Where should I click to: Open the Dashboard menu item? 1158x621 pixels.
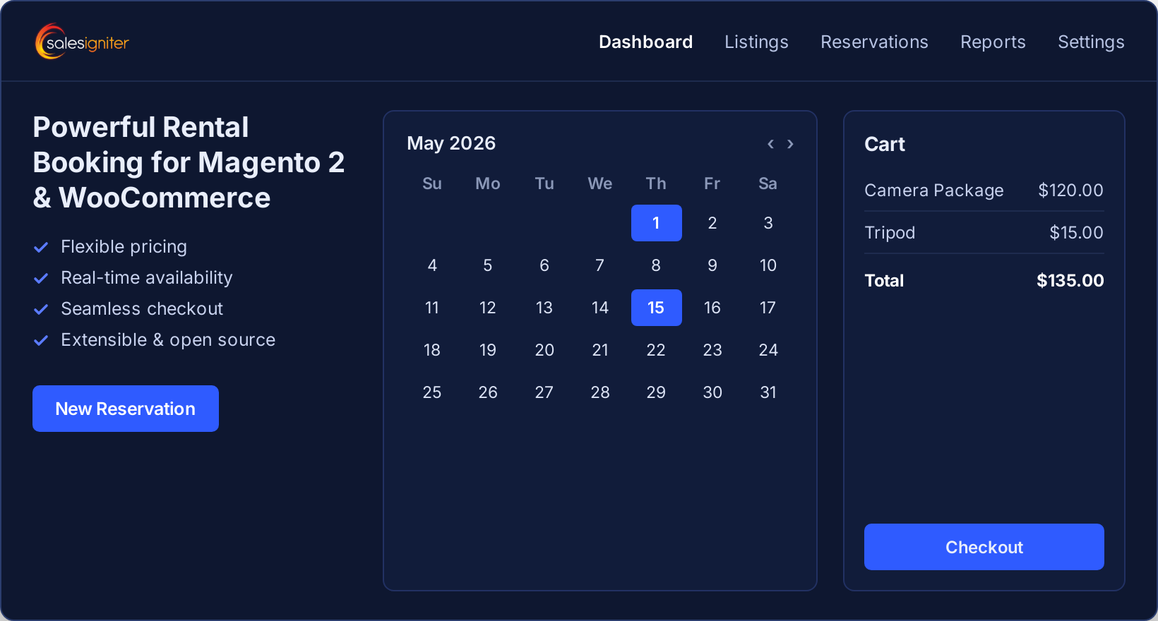coord(645,42)
